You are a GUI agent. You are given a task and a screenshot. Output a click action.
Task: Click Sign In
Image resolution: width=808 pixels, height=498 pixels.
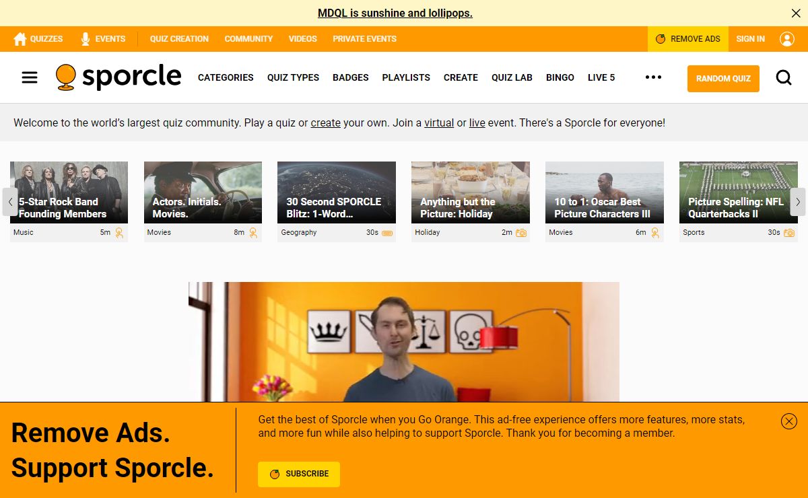[751, 39]
